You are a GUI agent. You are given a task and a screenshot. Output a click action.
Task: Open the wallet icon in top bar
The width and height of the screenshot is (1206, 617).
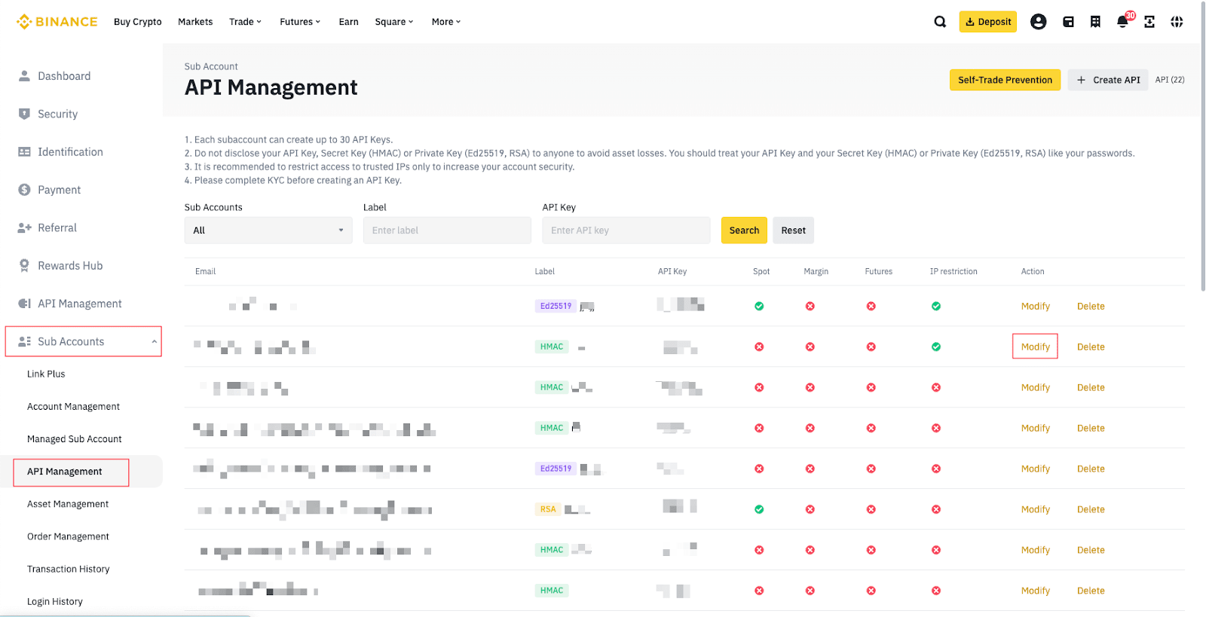click(1068, 22)
